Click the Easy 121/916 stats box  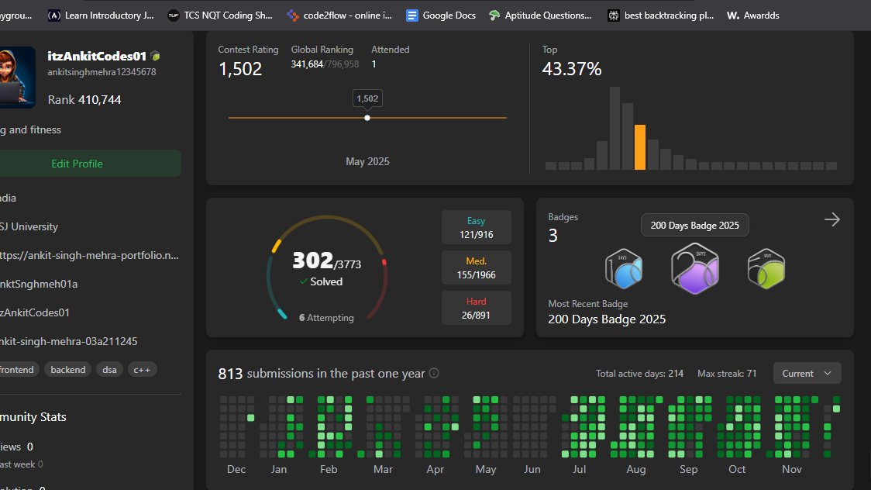[x=476, y=226]
